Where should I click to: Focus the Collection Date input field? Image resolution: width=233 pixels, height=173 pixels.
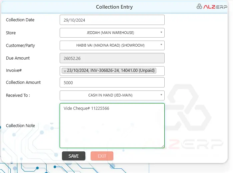click(112, 20)
